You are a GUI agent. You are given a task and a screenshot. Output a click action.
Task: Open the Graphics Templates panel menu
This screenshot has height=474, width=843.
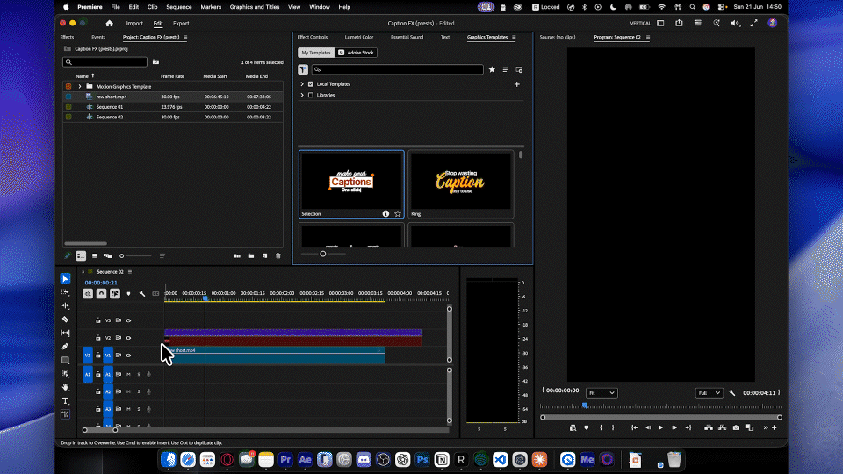(x=514, y=37)
